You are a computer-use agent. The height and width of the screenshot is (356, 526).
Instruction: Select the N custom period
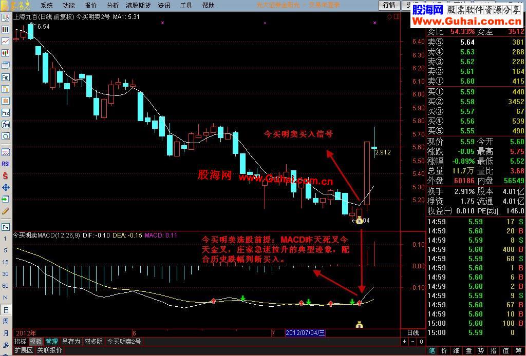pos(5,298)
